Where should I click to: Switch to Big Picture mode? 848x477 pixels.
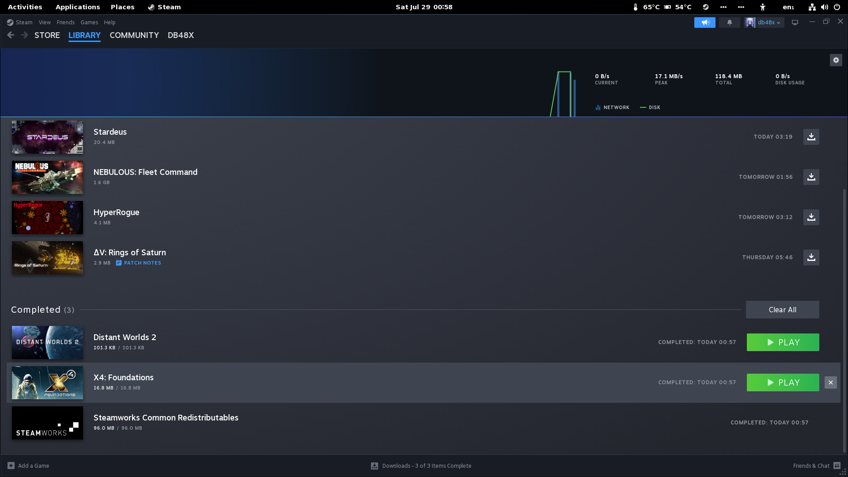pos(795,23)
